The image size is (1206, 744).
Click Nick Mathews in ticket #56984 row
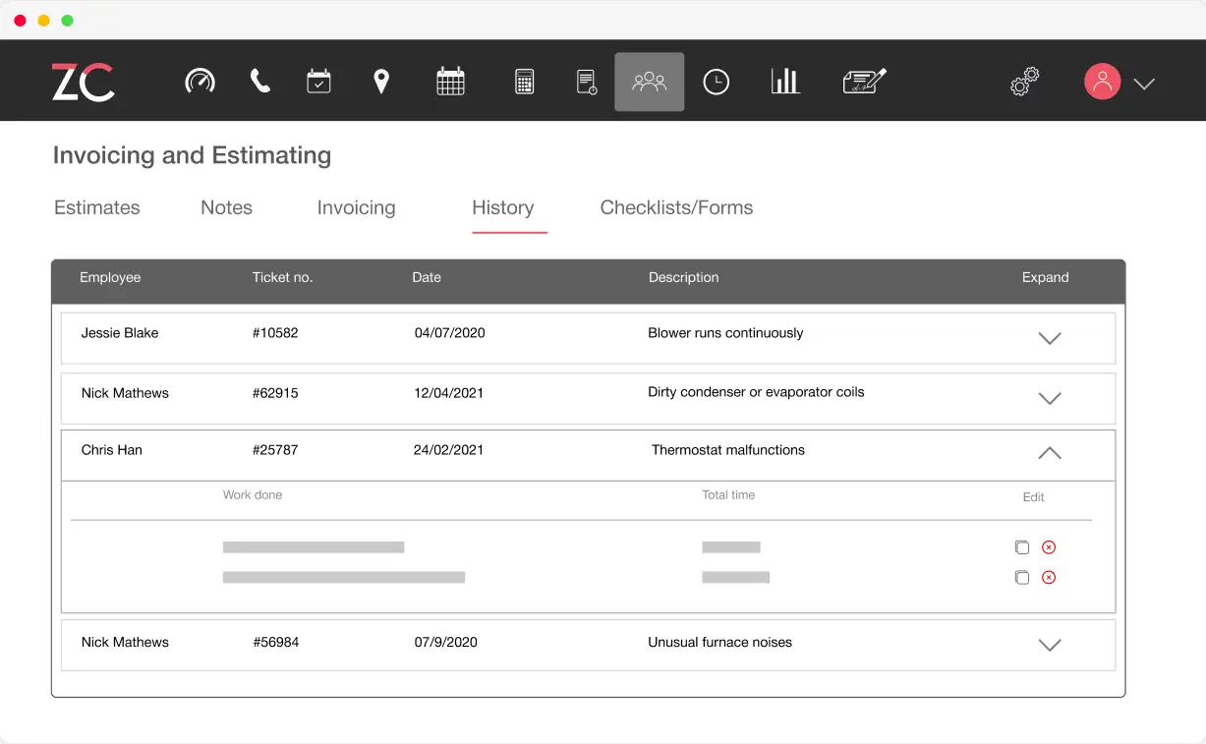pyautogui.click(x=125, y=643)
